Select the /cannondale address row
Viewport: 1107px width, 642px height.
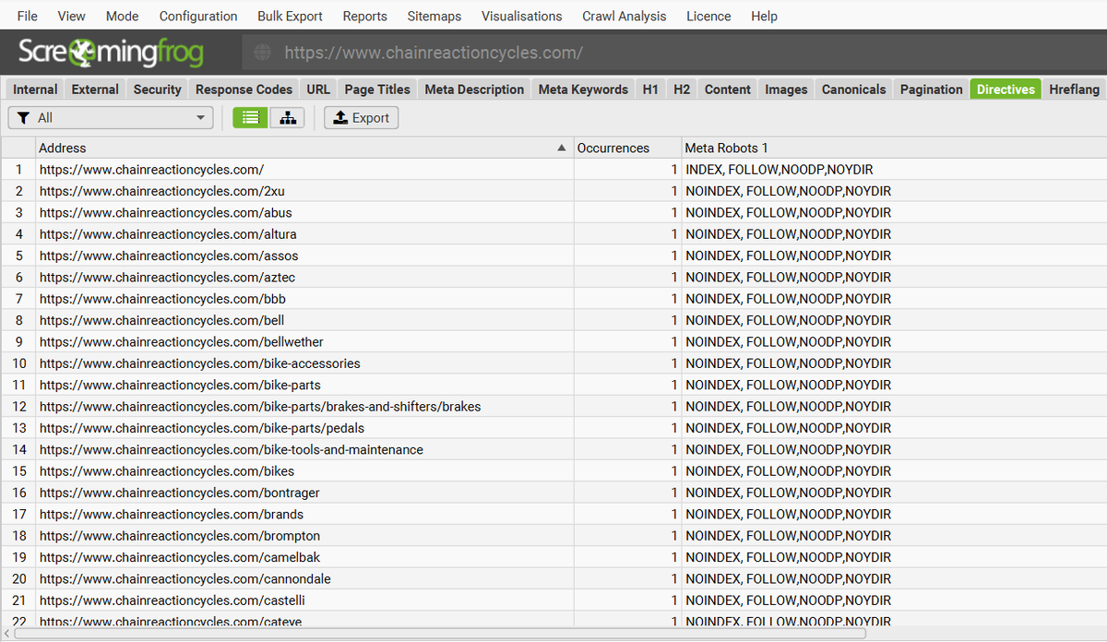(x=553, y=579)
